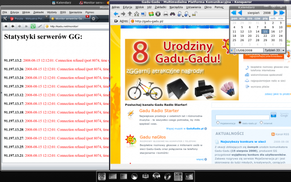291x182 pixels.
Task: Open Najszybszy konkurs w sieci news
Action: point(243,142)
